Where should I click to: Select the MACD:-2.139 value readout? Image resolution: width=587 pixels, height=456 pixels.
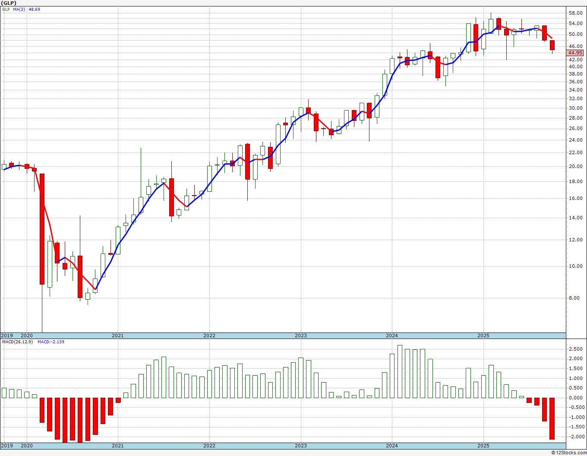(51, 342)
